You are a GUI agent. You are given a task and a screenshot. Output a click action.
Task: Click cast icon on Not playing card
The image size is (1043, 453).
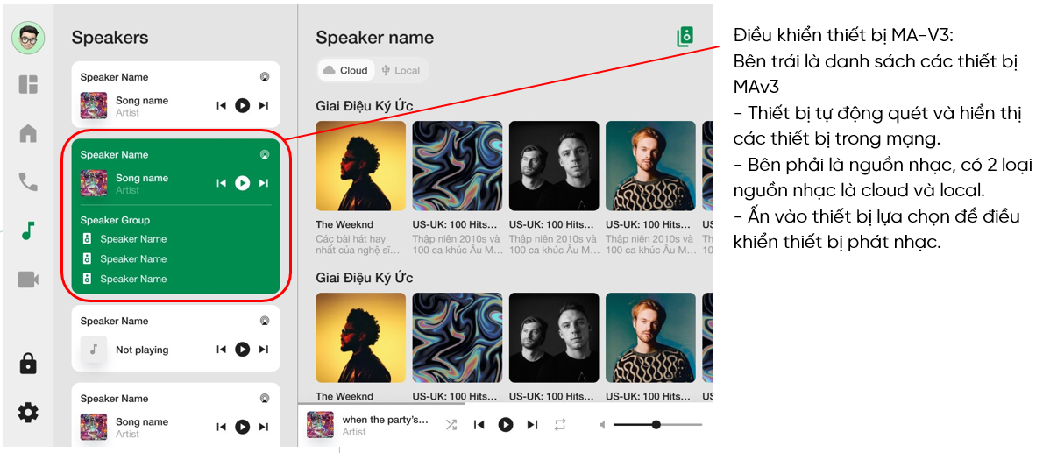click(x=265, y=321)
